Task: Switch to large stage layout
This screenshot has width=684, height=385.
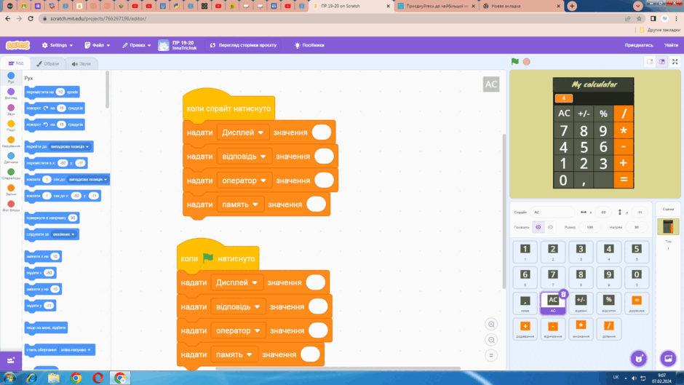Action: click(x=662, y=62)
